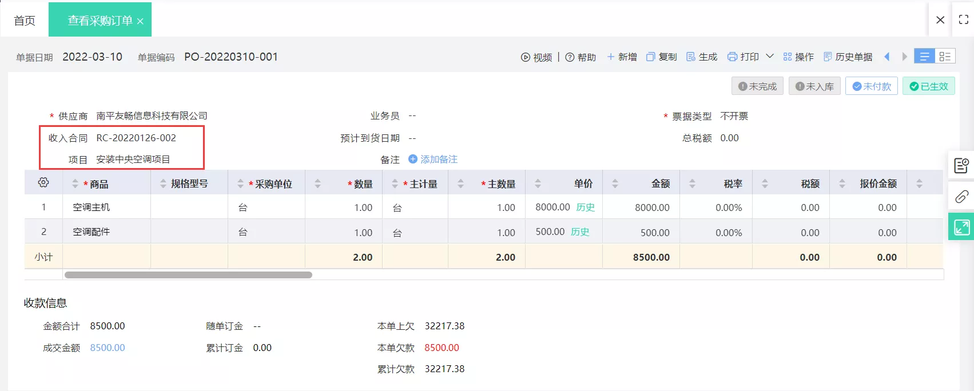Switch to the 首页 tab
Viewport: 974px width, 391px height.
pos(25,21)
